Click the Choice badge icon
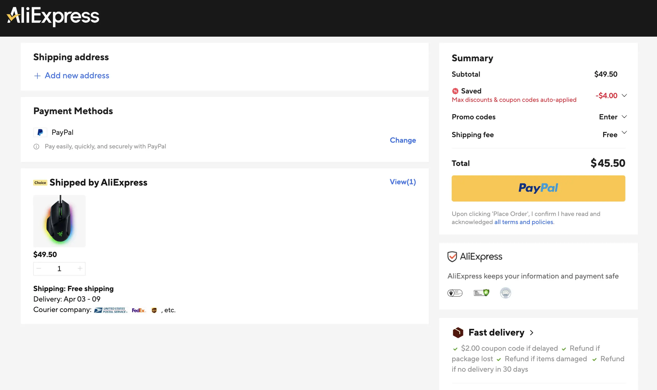This screenshot has height=390, width=657. [x=40, y=183]
